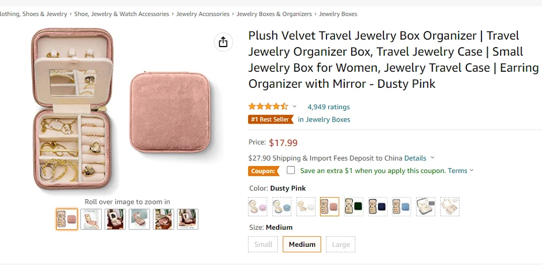The height and width of the screenshot is (265, 542).
Task: Tick the coupon checkbox to save $1
Action: point(291,170)
